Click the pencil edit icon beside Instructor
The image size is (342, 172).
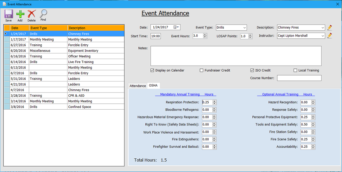click(330, 36)
